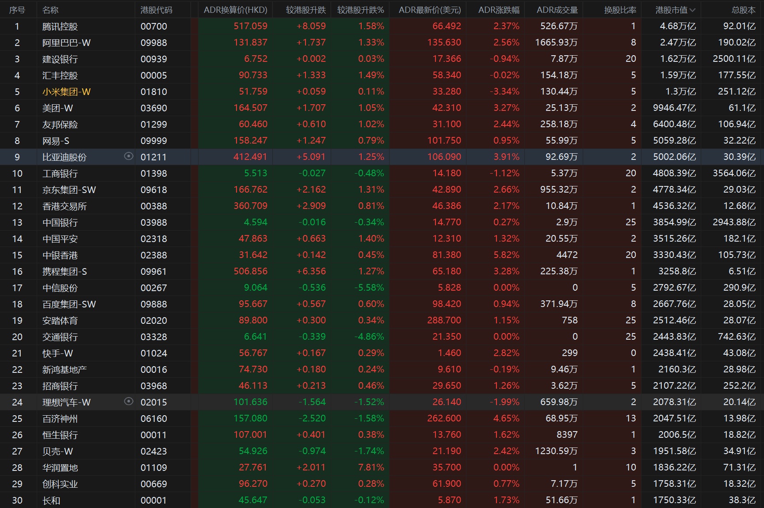Select the 招商银行 stock name

click(x=60, y=386)
